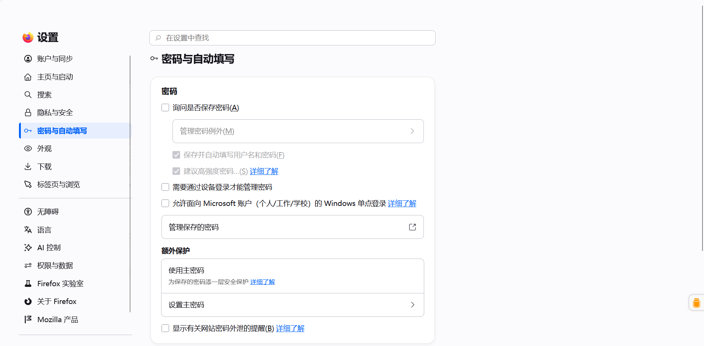This screenshot has height=346, width=704.
Task: Click the 隐私与安全 lock icon
Action: click(x=28, y=112)
